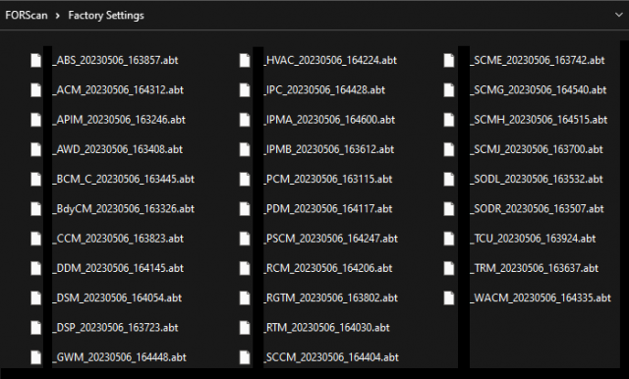Click the file icon beside _ACM_20230506_164312.abt
Viewport: 629px width, 379px height.
pyautogui.click(x=36, y=89)
